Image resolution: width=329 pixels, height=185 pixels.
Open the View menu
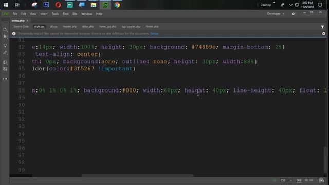point(33,14)
